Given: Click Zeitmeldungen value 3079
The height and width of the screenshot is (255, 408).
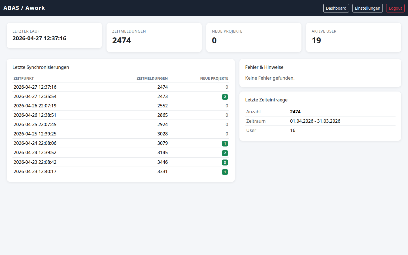Looking at the screenshot, I should [163, 143].
